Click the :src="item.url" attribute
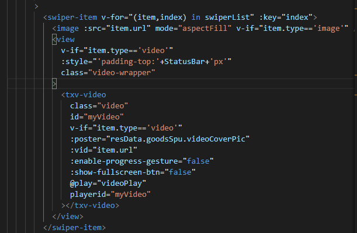Screen dimensions: 357x233 coord(117,29)
